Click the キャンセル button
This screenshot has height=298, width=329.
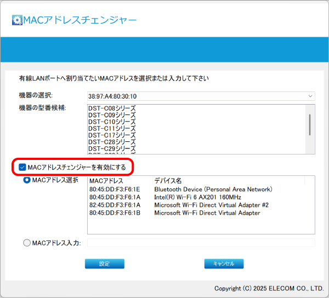(x=224, y=263)
